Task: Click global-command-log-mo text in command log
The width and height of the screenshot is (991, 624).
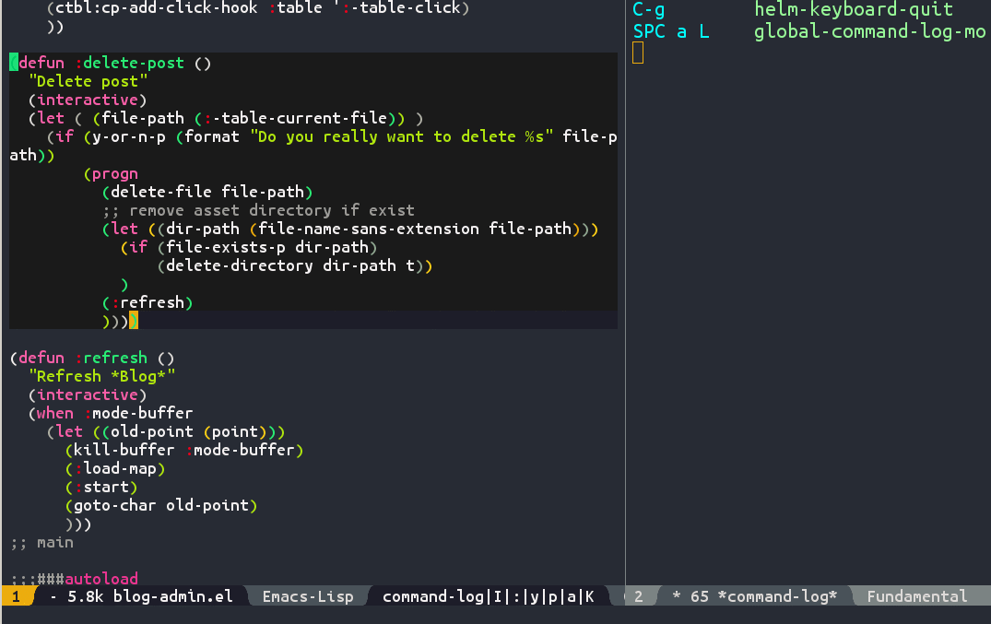Action: (x=869, y=31)
